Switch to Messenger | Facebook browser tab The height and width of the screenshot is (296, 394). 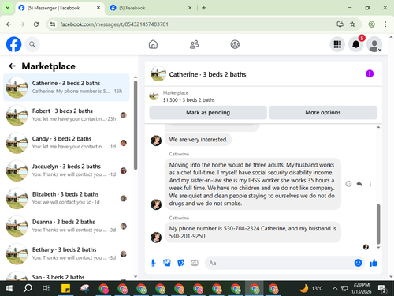tap(59, 8)
